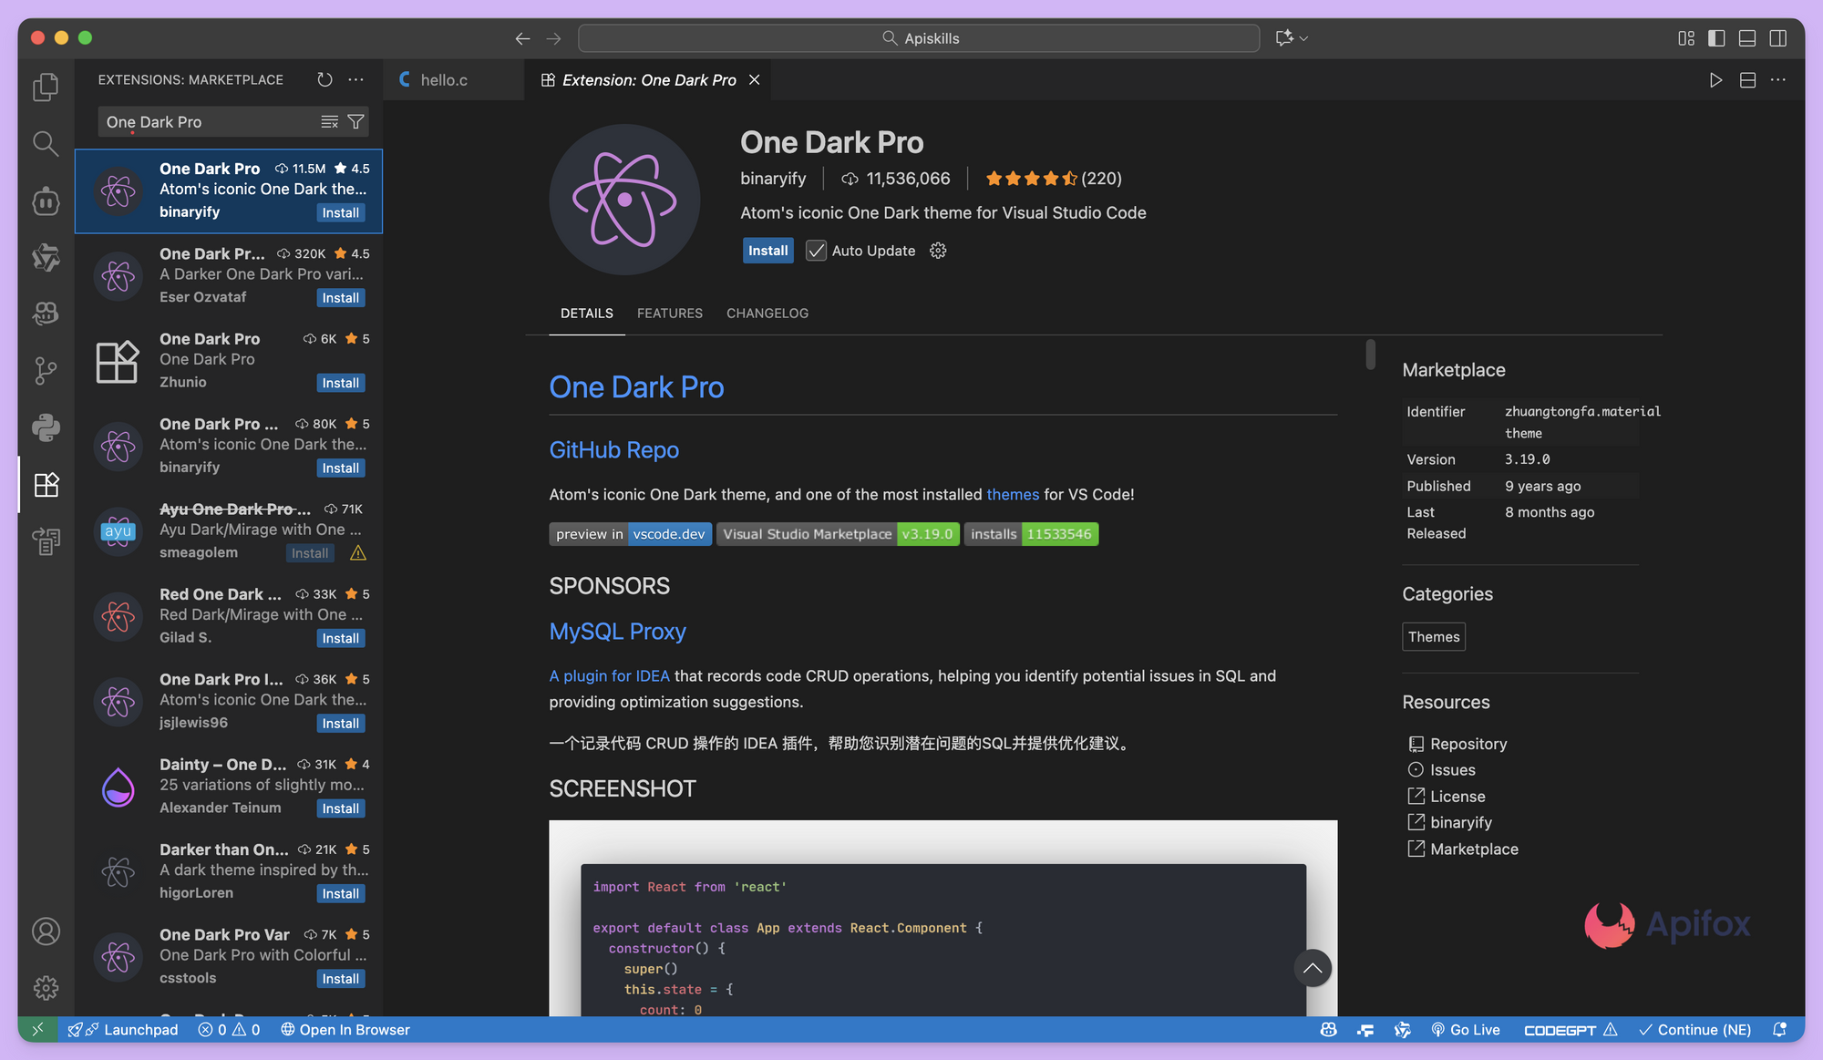
Task: Click Go Live in the status bar
Action: [1466, 1030]
